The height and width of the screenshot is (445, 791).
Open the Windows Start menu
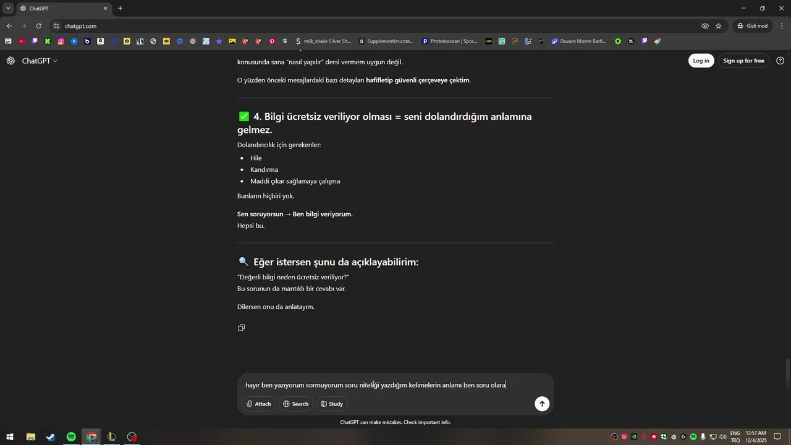tap(11, 437)
